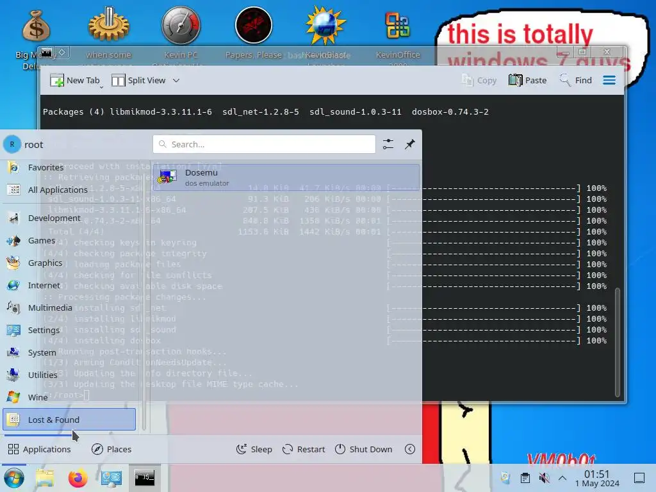Image resolution: width=656 pixels, height=492 pixels.
Task: Open the Games category
Action: tap(69, 241)
